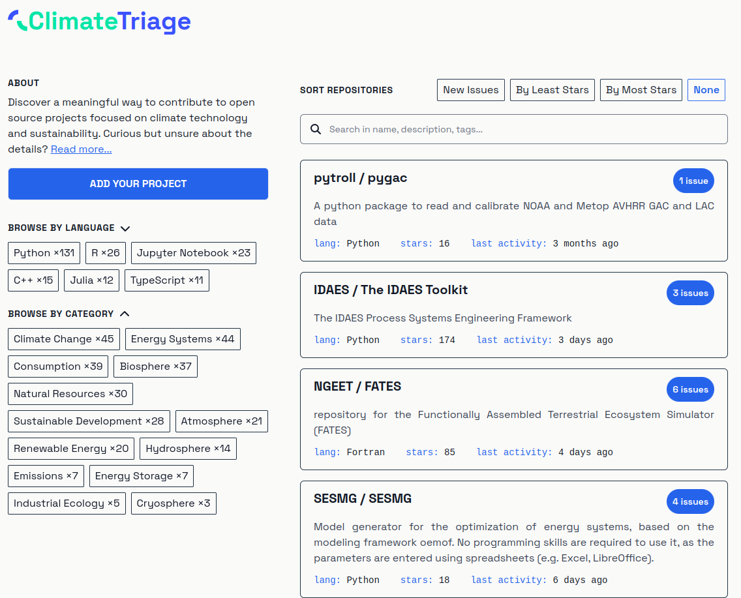Click the ADD YOUR PROJECT button
The width and height of the screenshot is (741, 598).
(x=138, y=184)
